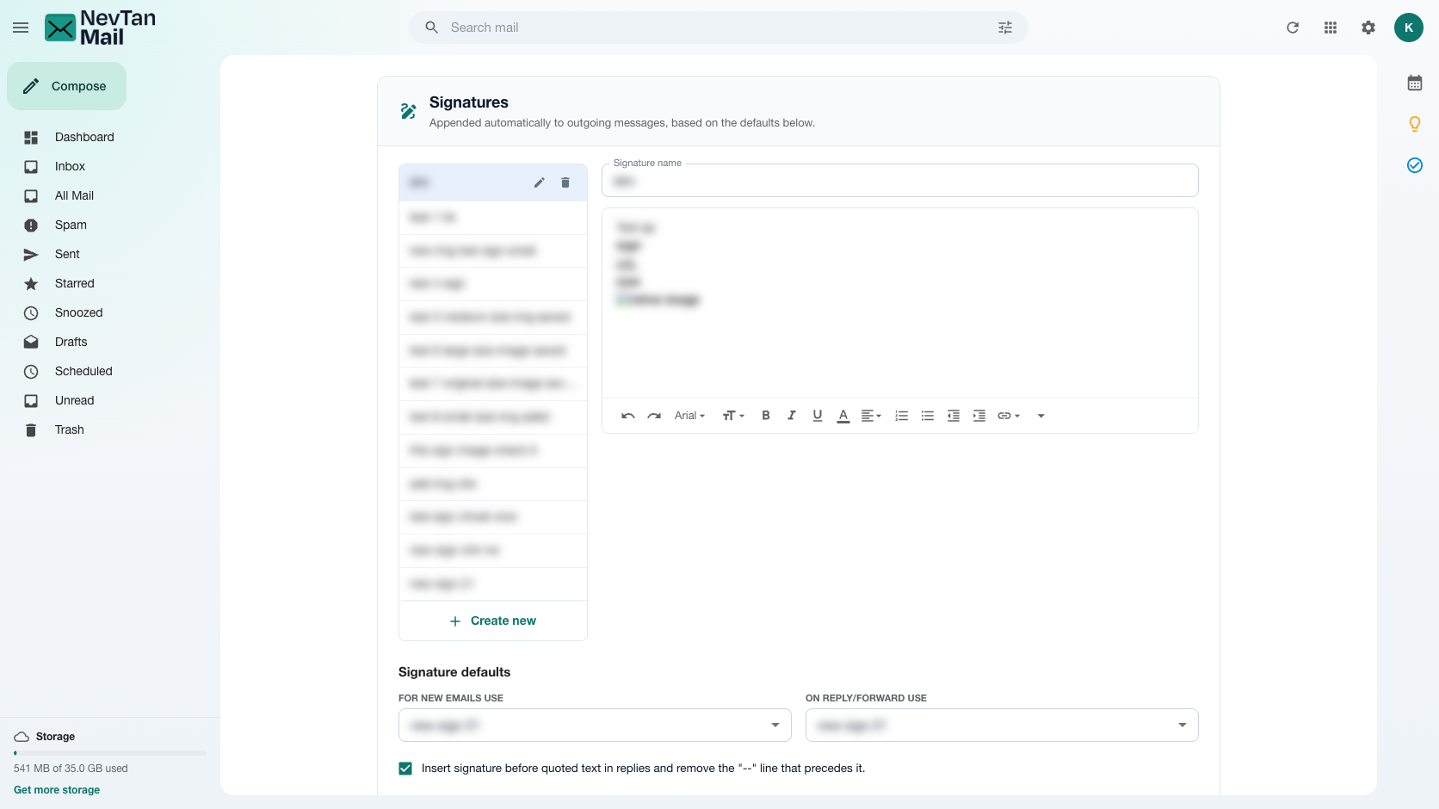Open For New Emails Use dropdown
Image resolution: width=1439 pixels, height=809 pixels.
(595, 726)
